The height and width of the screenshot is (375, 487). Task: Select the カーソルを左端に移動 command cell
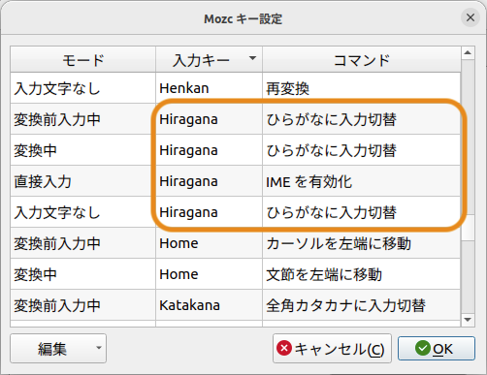(x=362, y=243)
